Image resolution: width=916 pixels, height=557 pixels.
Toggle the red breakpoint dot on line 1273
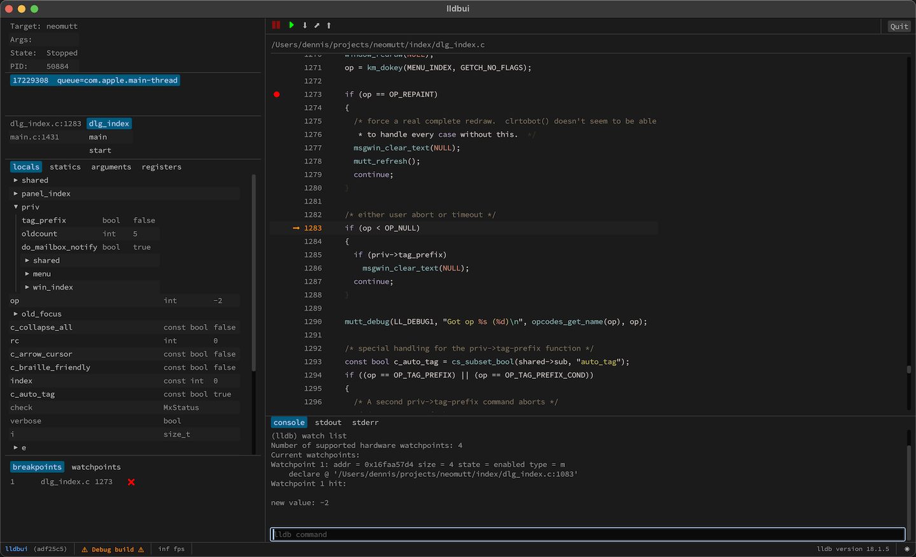[277, 94]
